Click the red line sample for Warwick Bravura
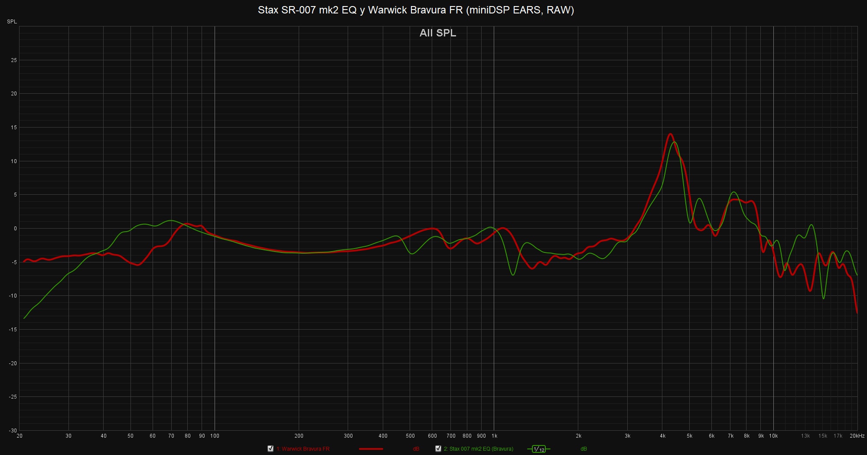The width and height of the screenshot is (867, 455). pyautogui.click(x=371, y=449)
